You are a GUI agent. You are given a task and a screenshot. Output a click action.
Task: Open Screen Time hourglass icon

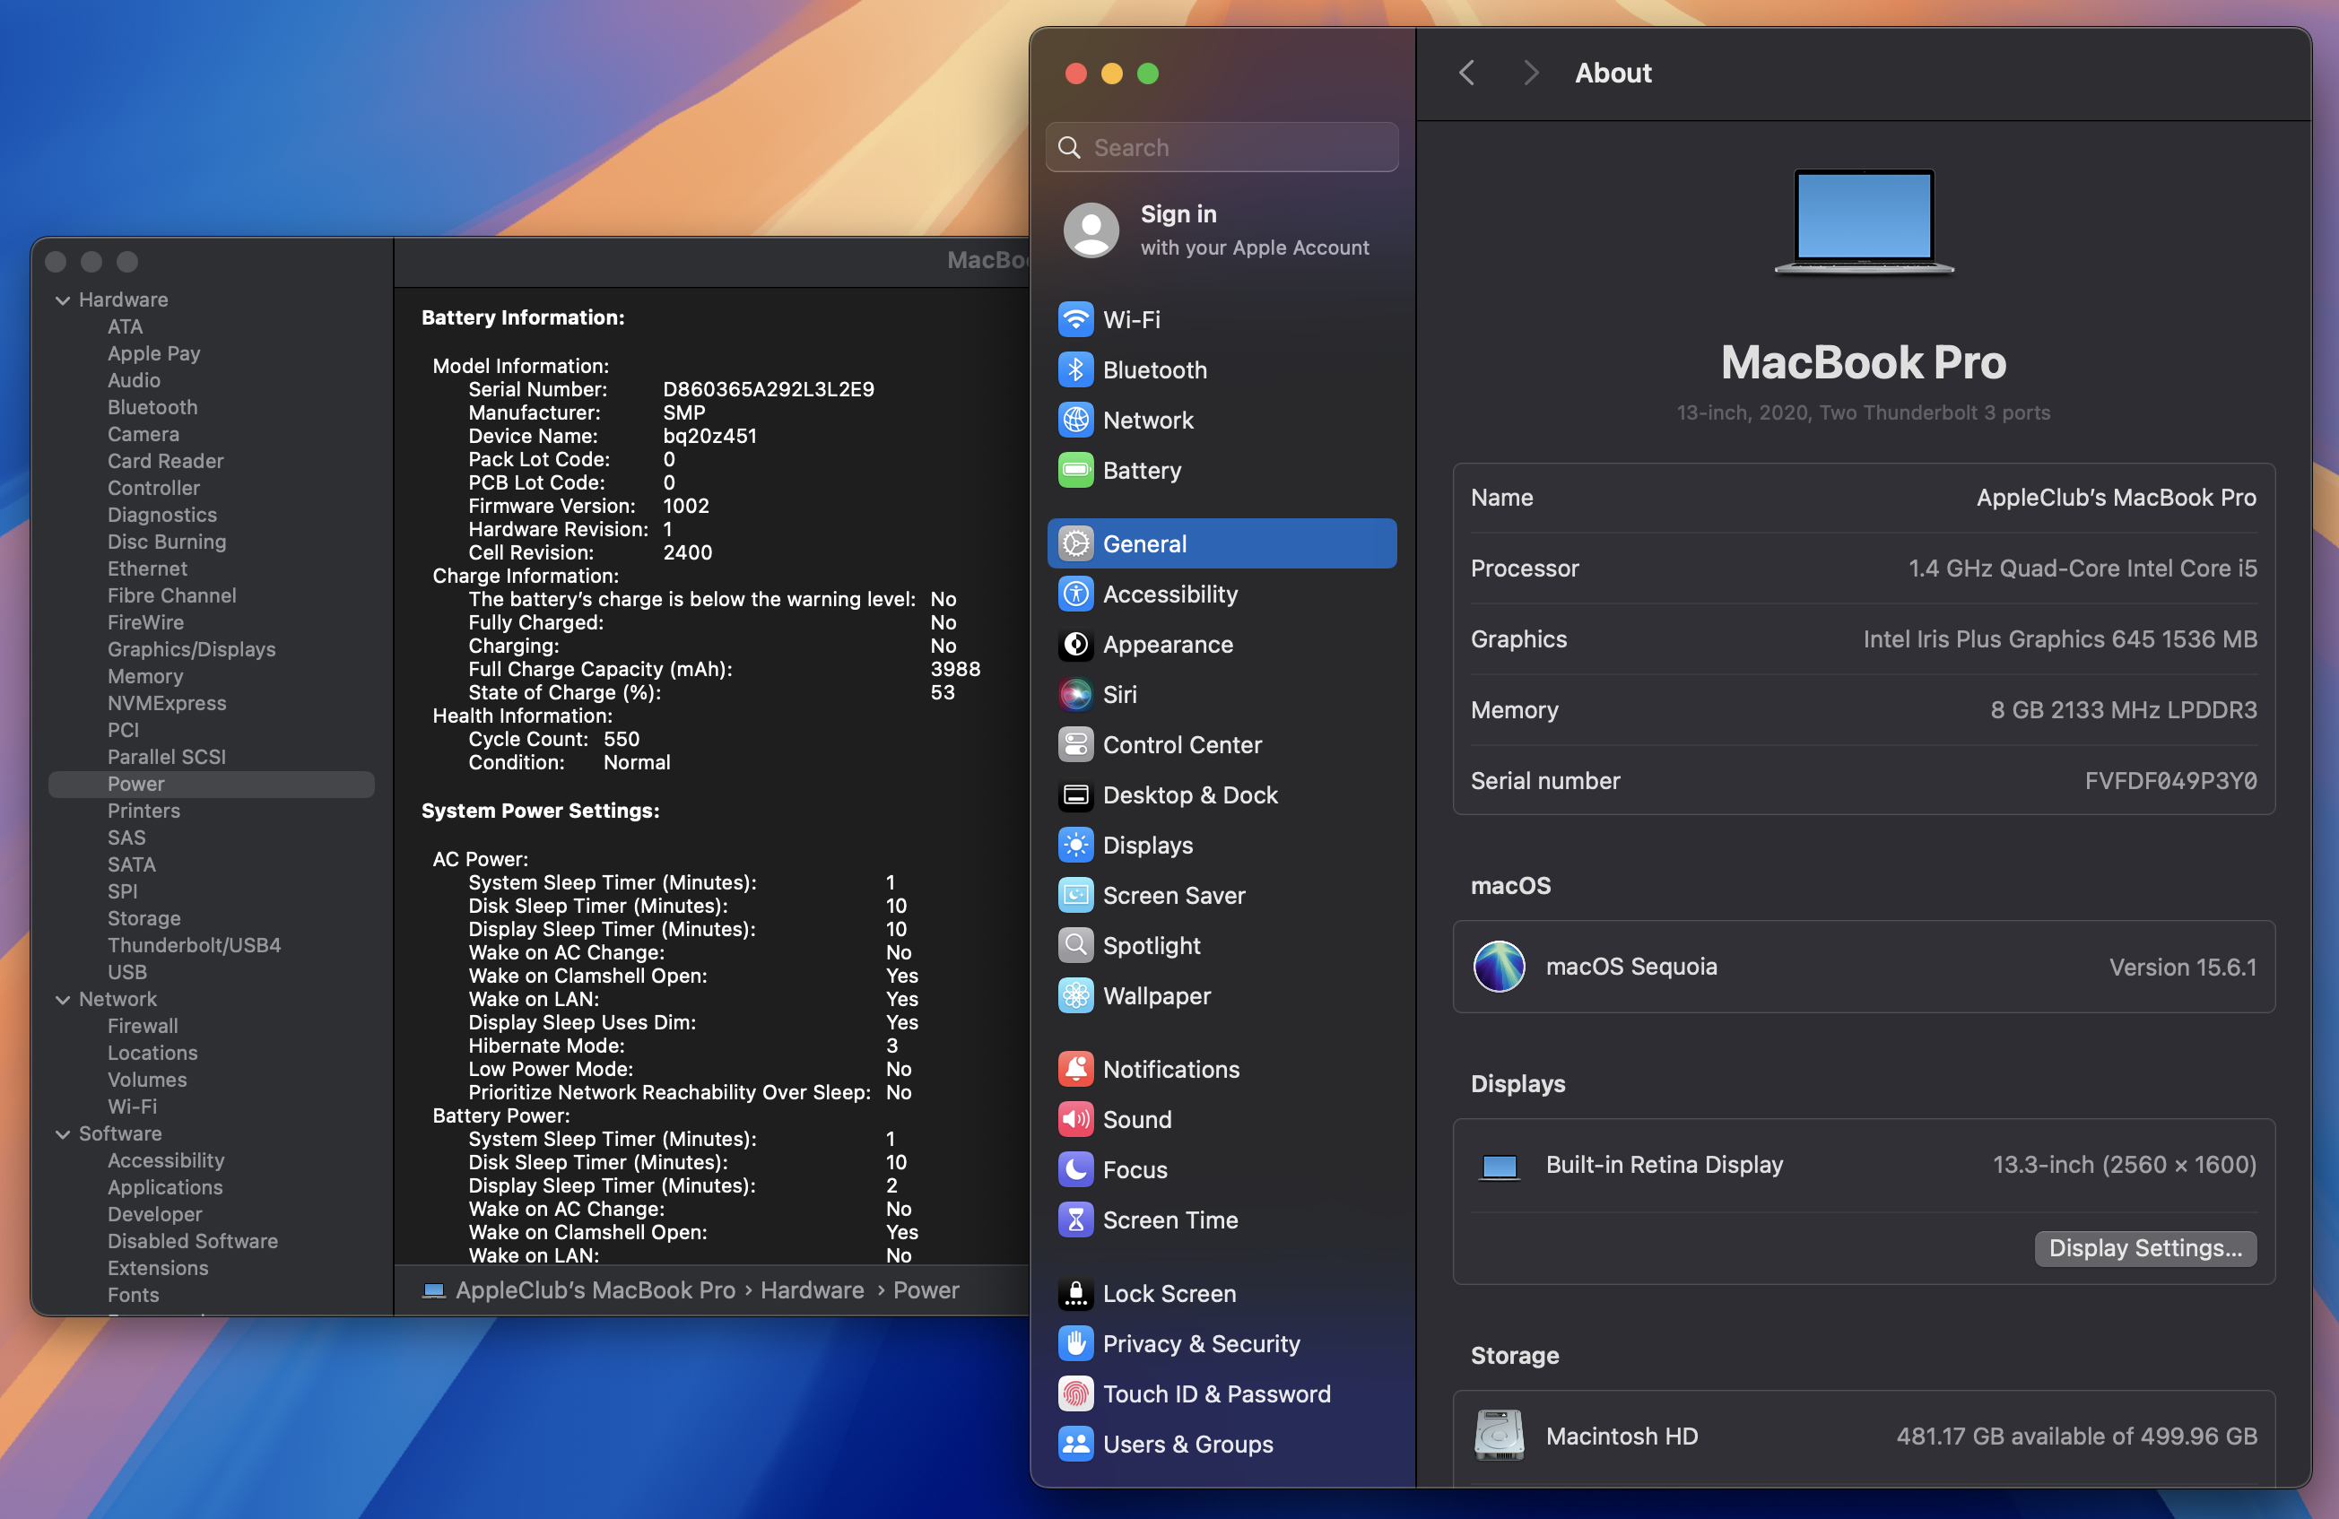pos(1075,1219)
